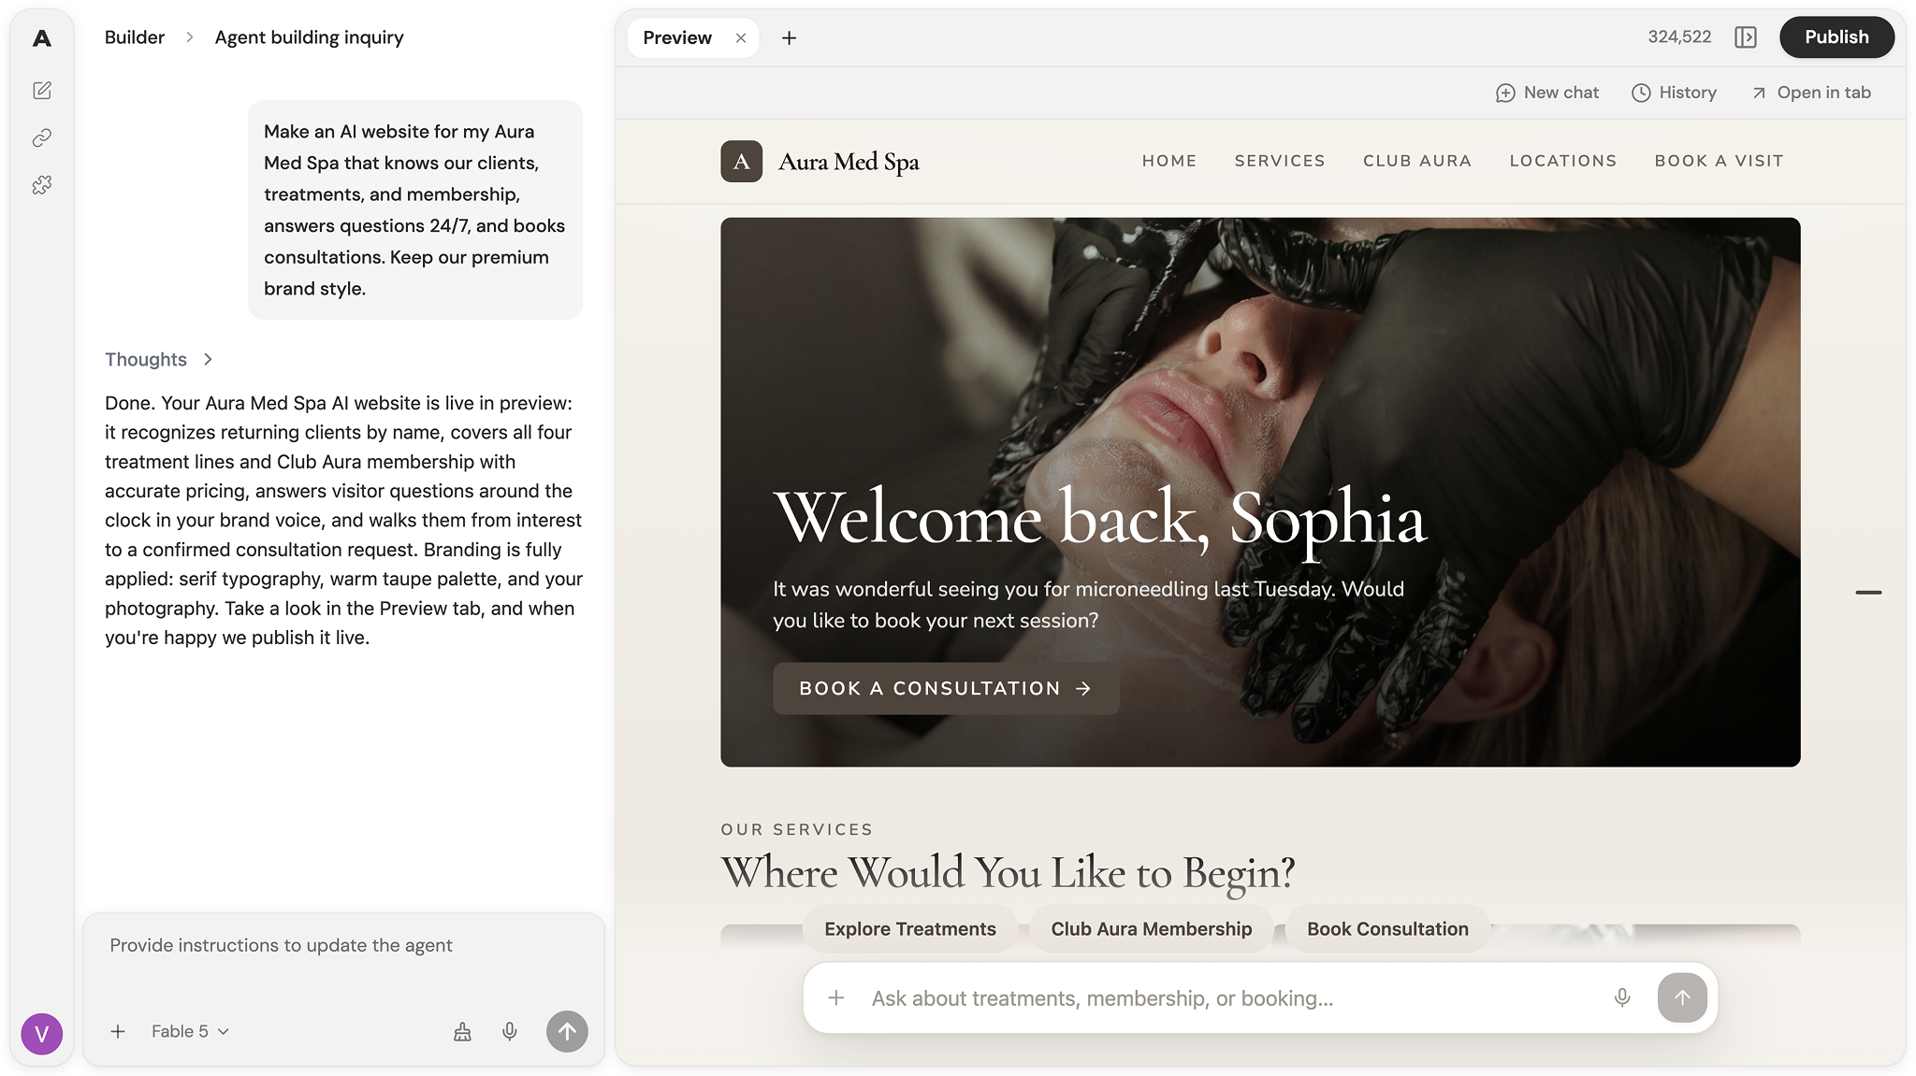This screenshot has height=1076, width=1916.
Task: Send the spa chat message arrow button
Action: pyautogui.click(x=1682, y=997)
